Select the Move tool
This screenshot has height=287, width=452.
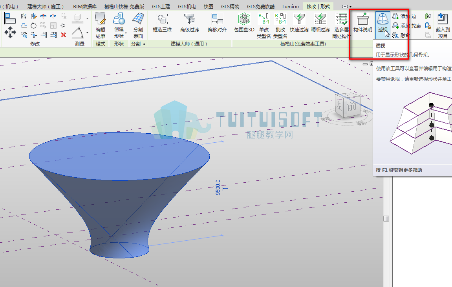pyautogui.click(x=10, y=32)
